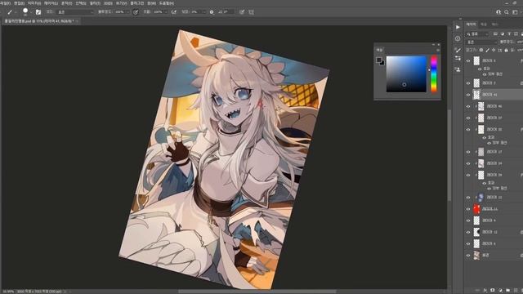Image resolution: width=523 pixels, height=294 pixels.
Task: Open the 불투명도 opacity slider arrow in options bar
Action: [127, 12]
